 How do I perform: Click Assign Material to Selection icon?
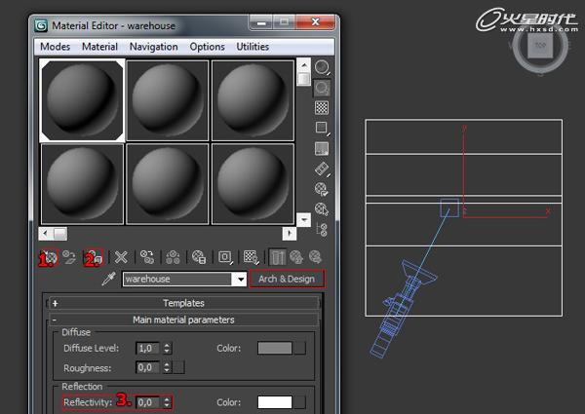pyautogui.click(x=95, y=257)
